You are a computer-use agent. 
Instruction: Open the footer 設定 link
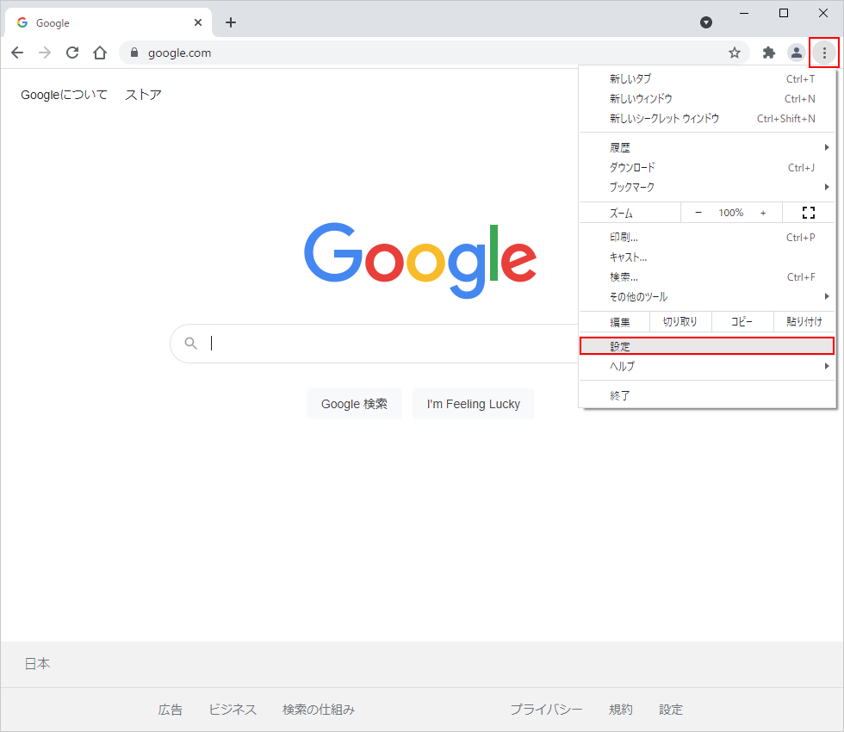click(671, 710)
